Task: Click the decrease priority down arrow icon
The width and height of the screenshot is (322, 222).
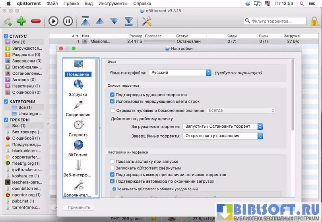Action: (x=114, y=21)
